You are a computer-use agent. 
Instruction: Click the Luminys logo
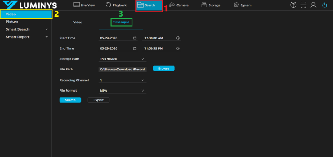[30, 5]
